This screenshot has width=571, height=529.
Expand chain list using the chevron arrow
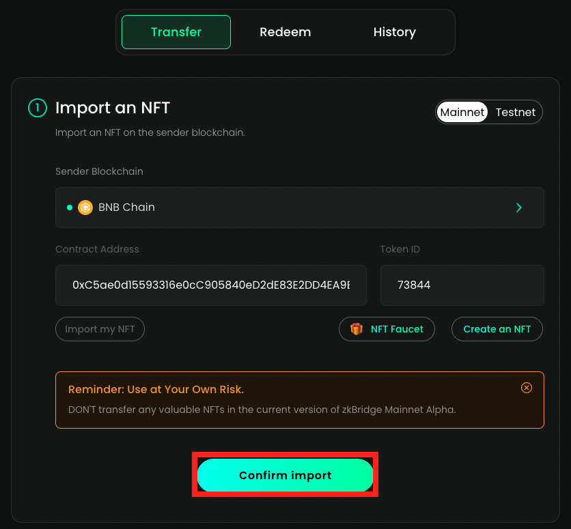pos(519,208)
